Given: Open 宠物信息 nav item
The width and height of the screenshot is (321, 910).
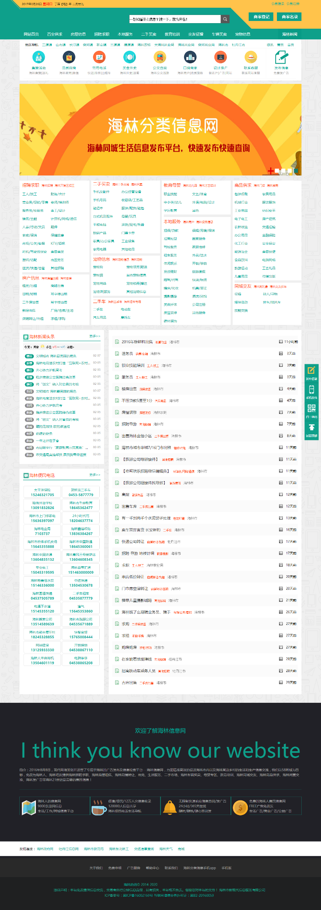Looking at the screenshot, I should point(243,34).
